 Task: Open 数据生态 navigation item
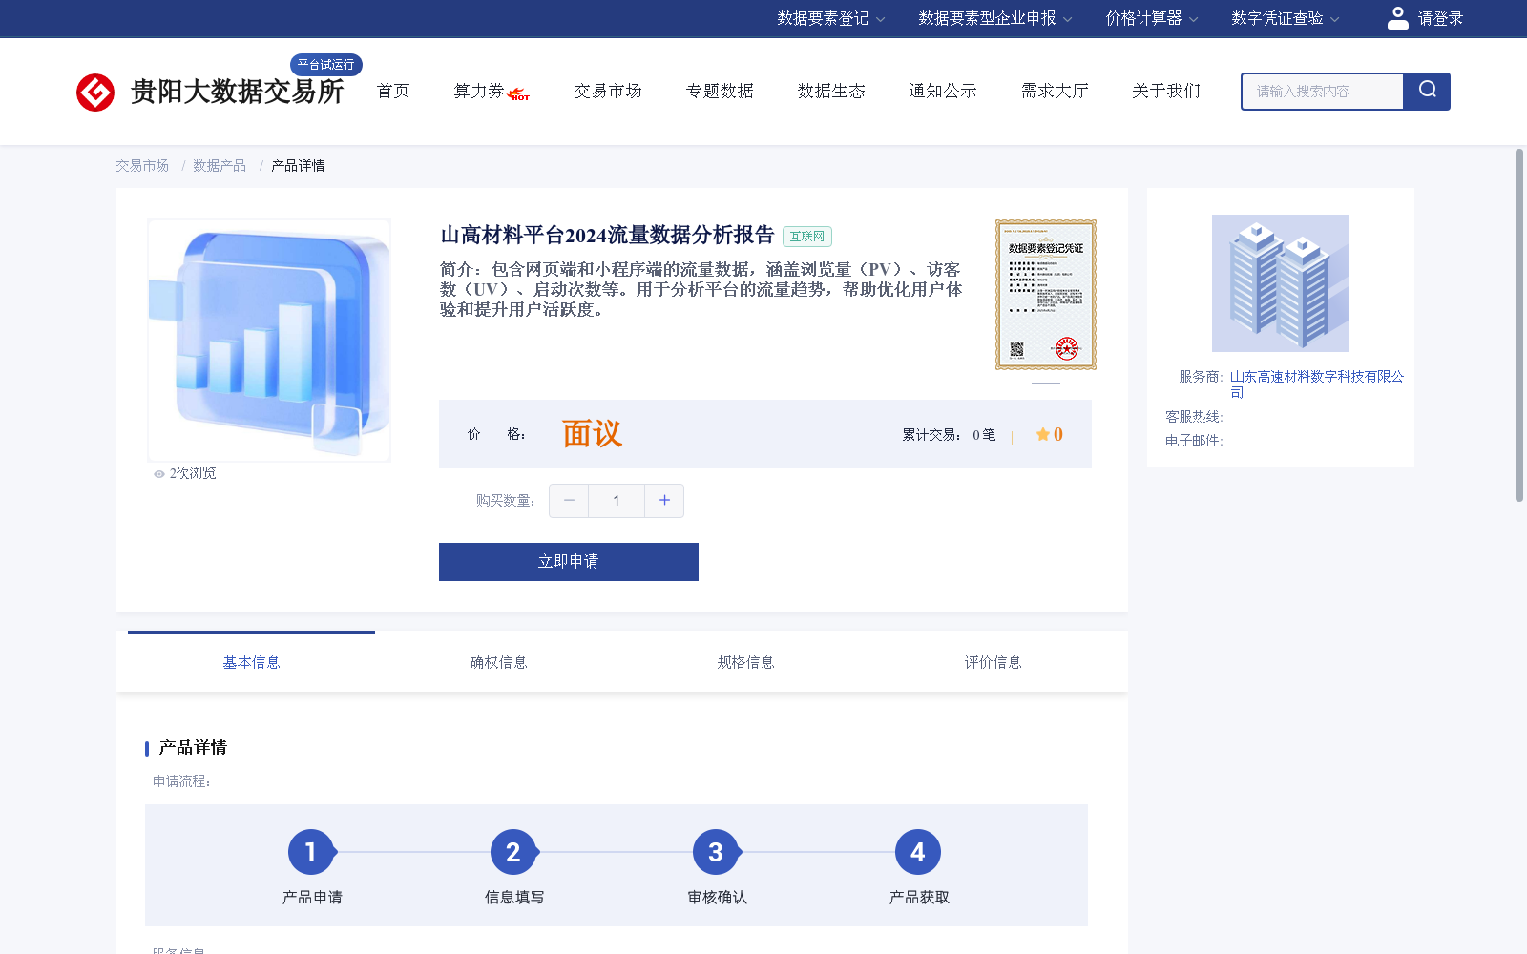click(x=831, y=91)
